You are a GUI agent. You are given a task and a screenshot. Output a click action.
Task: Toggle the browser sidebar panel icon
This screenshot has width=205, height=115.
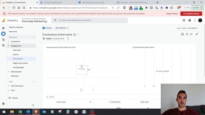(x=172, y=8)
